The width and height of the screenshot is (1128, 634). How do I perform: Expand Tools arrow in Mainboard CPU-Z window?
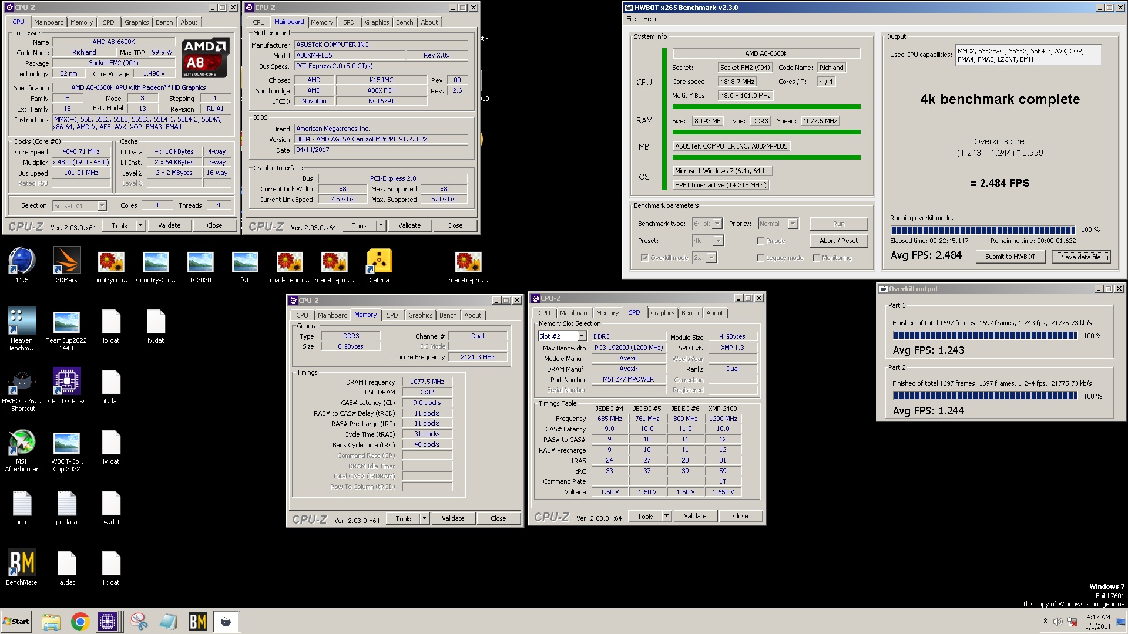pyautogui.click(x=381, y=225)
